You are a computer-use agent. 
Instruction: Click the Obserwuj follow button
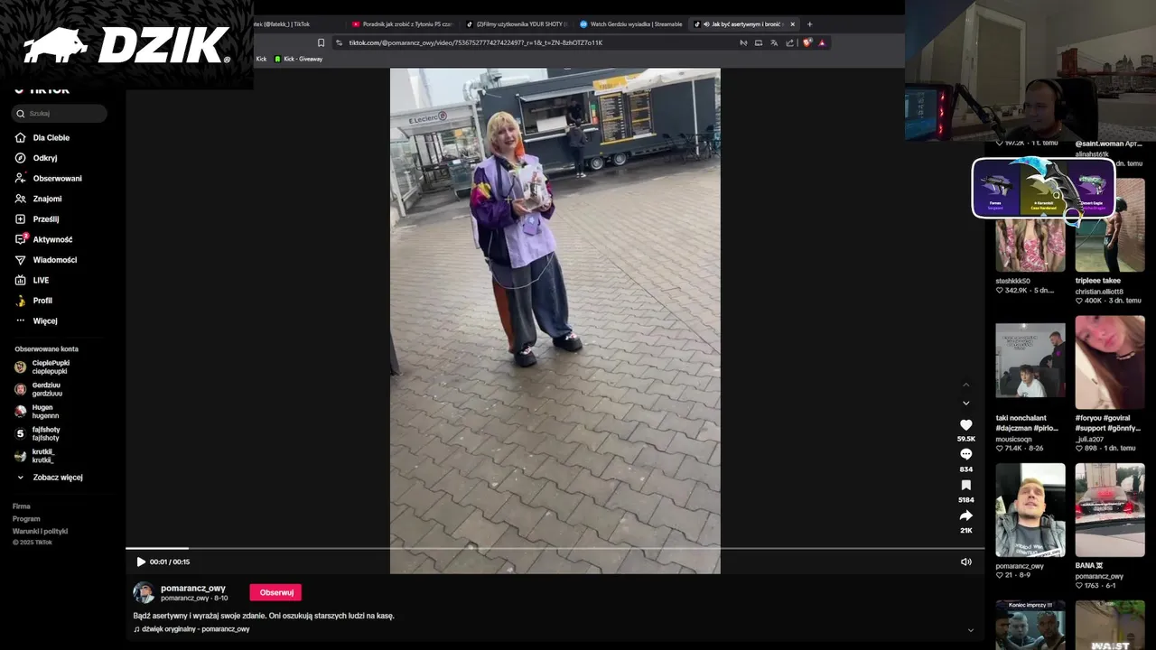pos(276,592)
